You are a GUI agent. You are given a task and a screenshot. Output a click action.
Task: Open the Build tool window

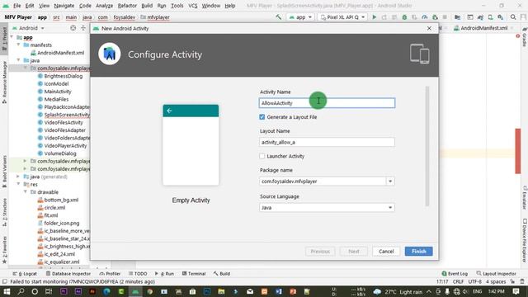(x=222, y=274)
